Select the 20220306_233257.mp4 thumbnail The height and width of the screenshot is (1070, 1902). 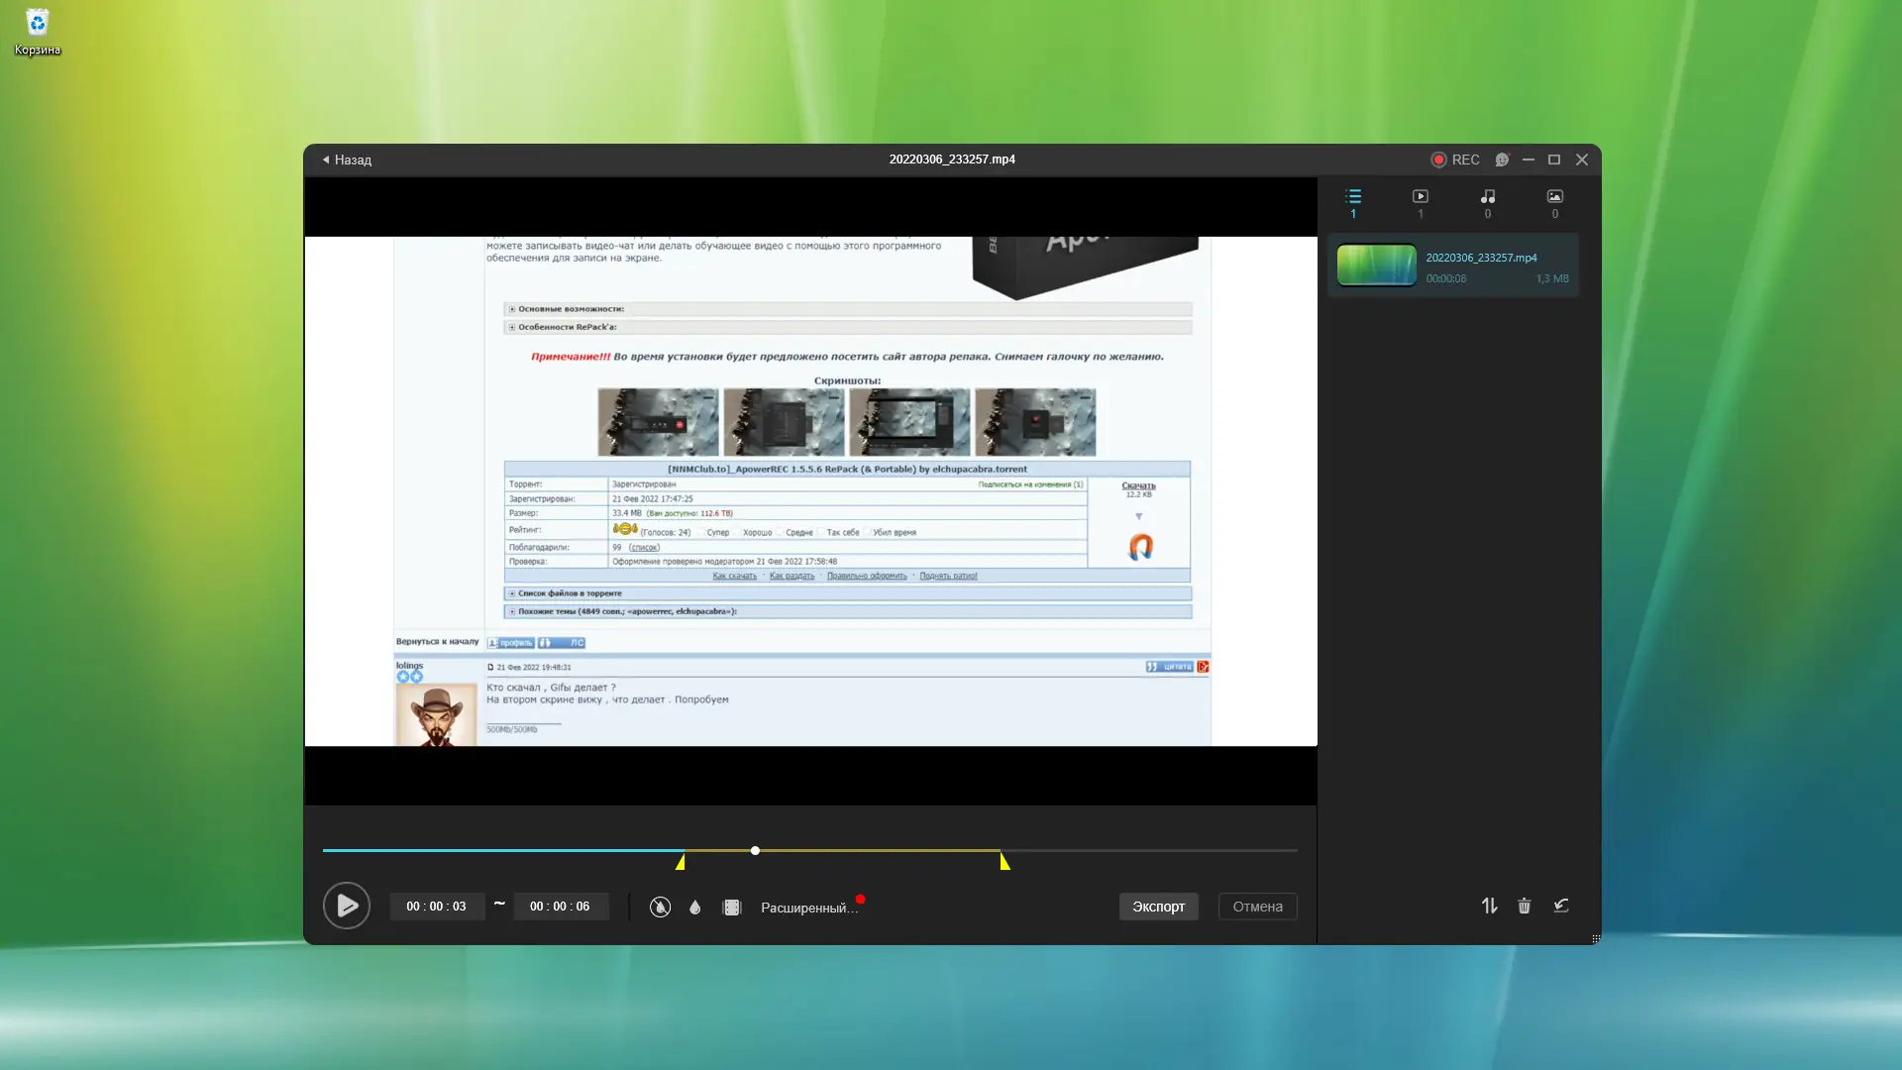1376,266
